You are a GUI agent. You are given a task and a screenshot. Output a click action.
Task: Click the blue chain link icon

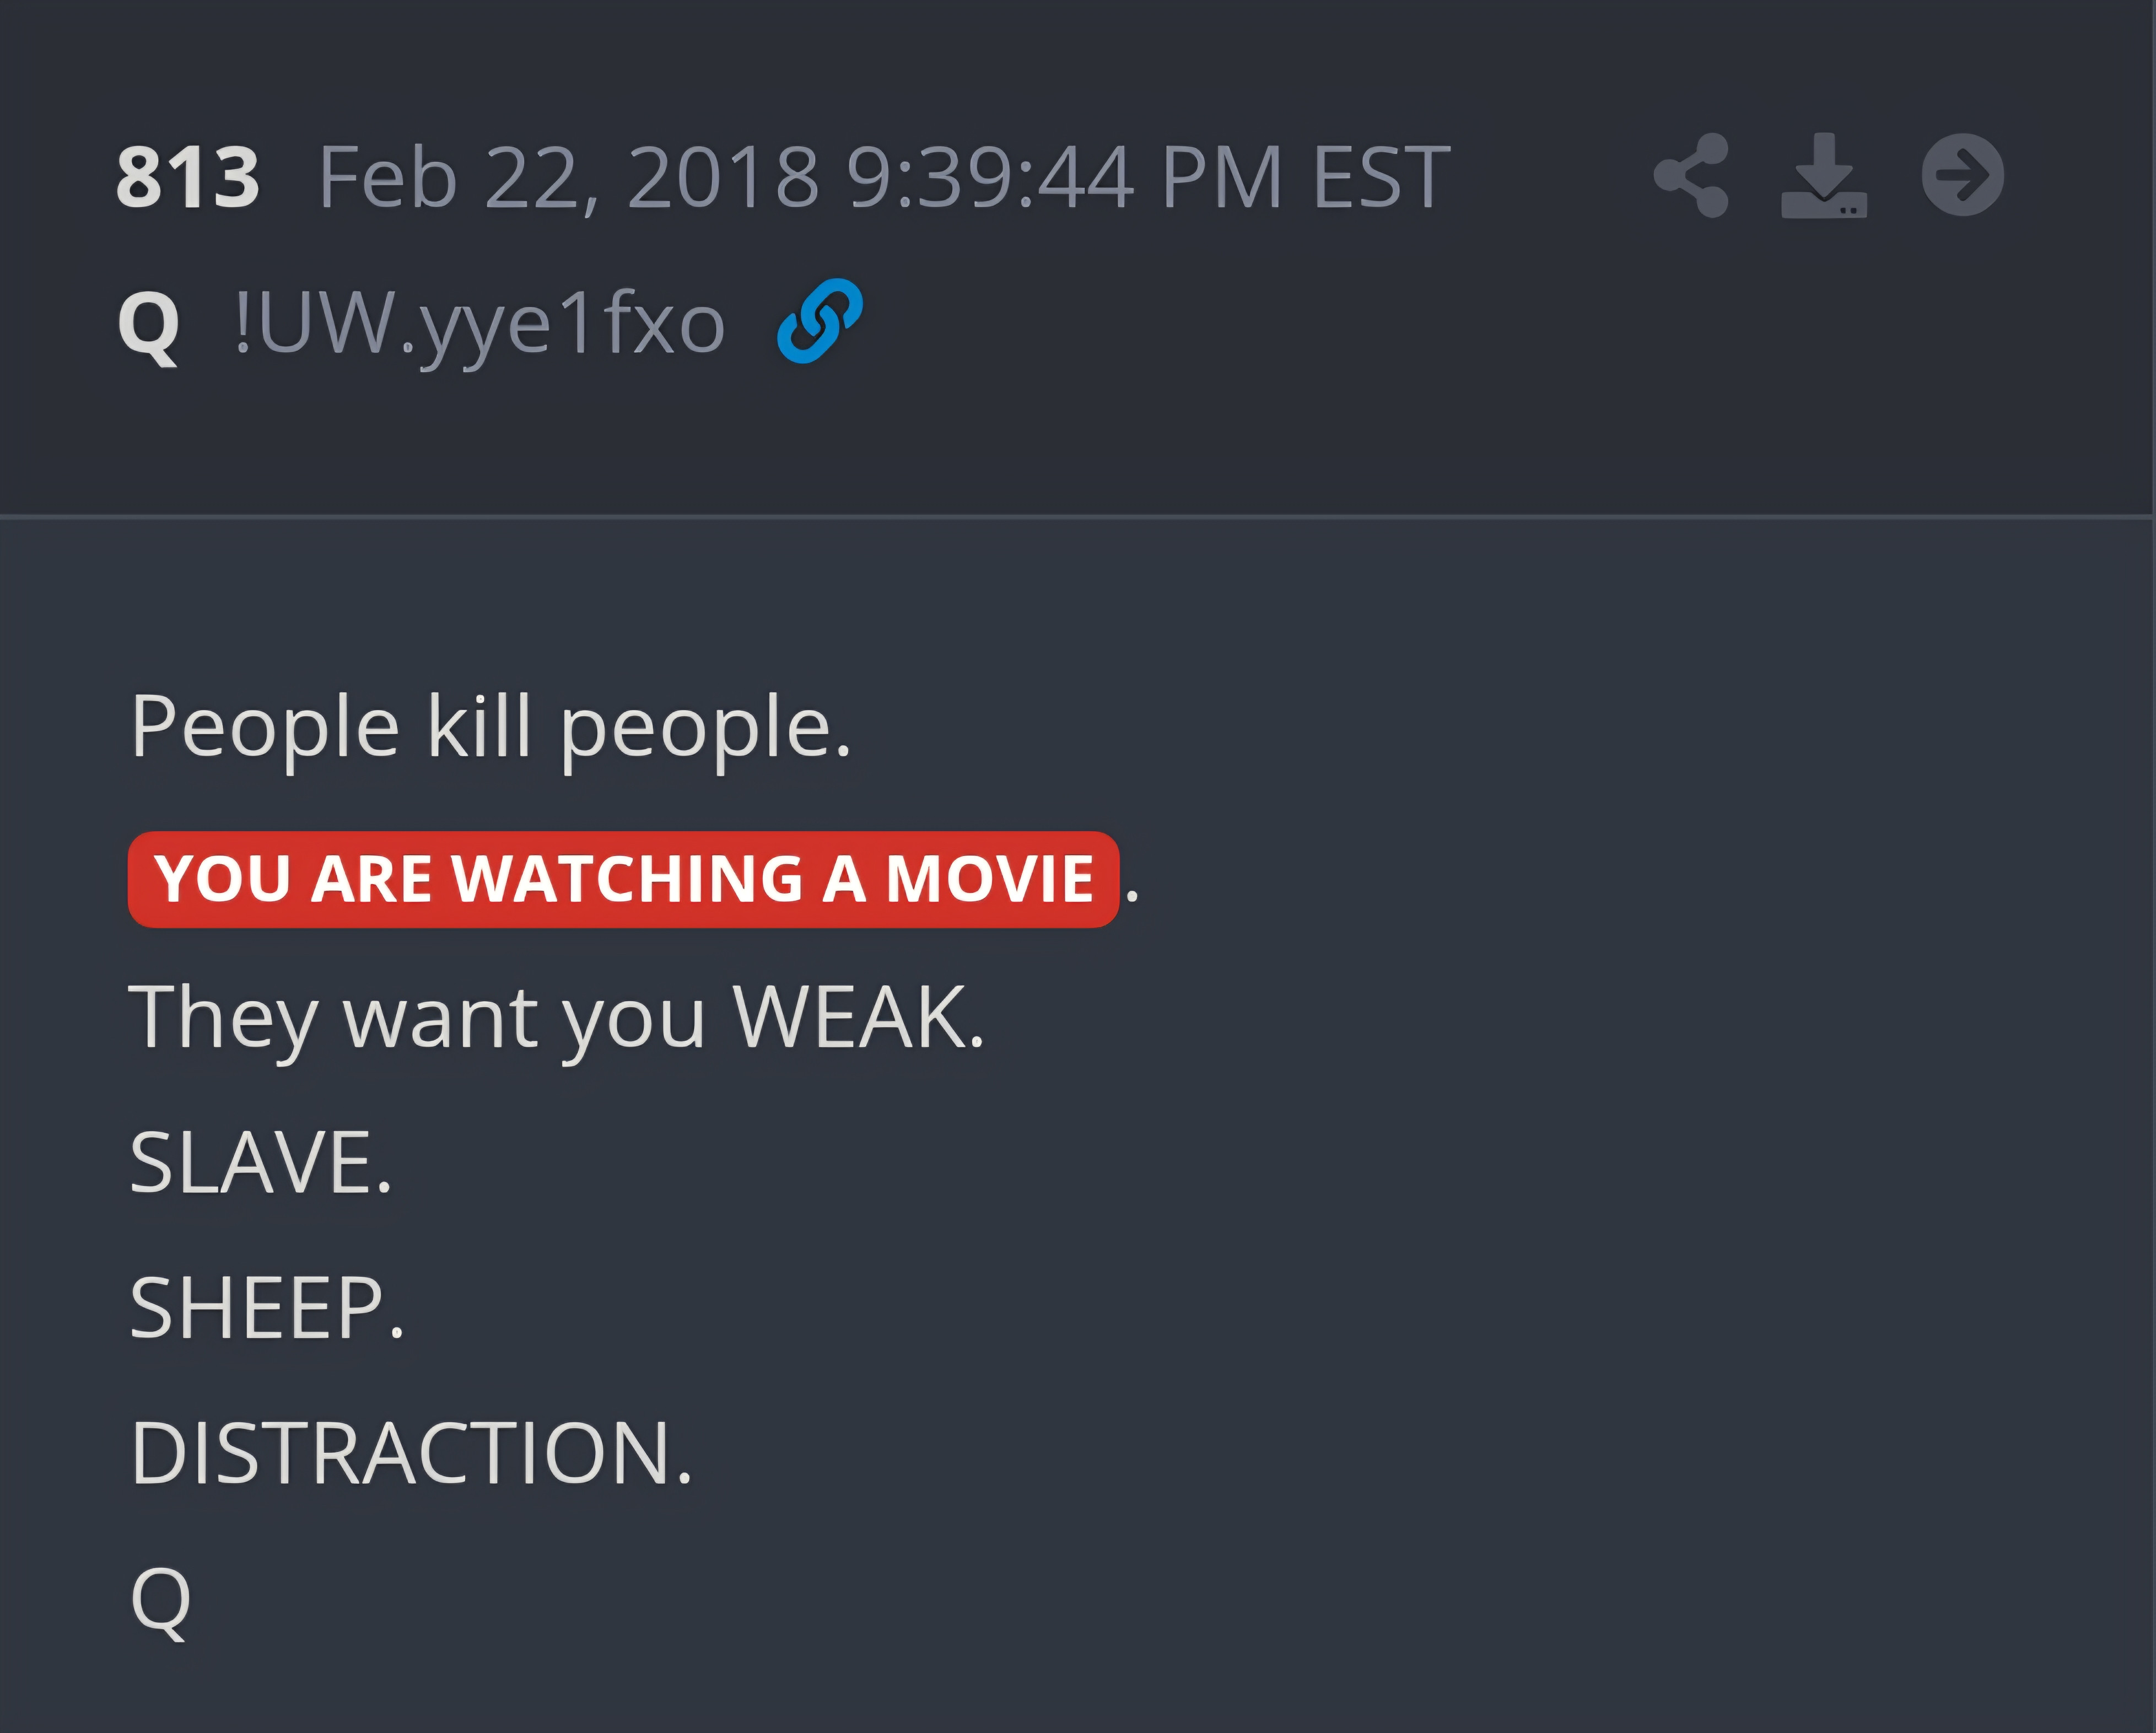coord(820,321)
